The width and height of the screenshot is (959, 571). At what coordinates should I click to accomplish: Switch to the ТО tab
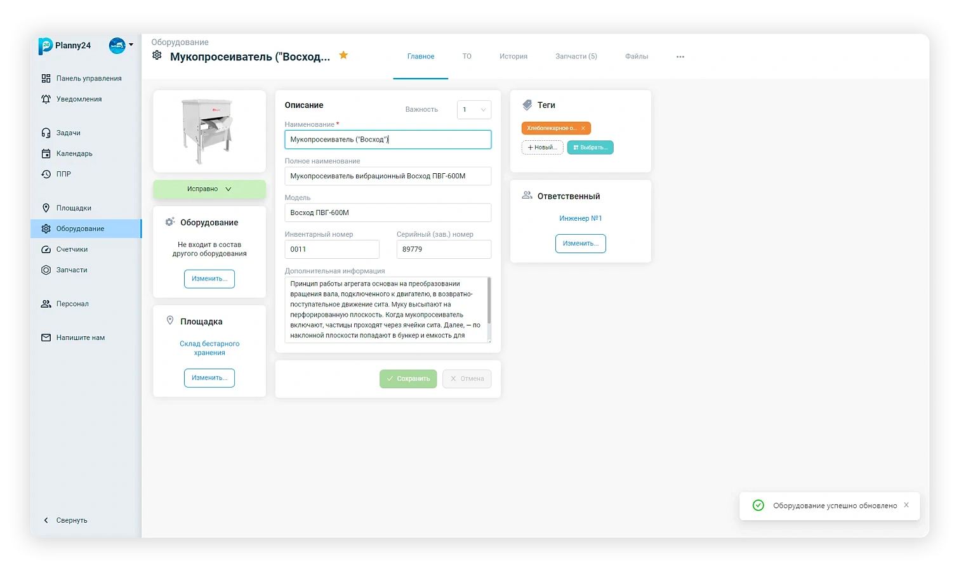467,56
